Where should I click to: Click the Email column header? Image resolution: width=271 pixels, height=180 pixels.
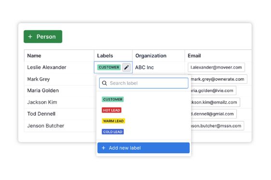click(194, 56)
